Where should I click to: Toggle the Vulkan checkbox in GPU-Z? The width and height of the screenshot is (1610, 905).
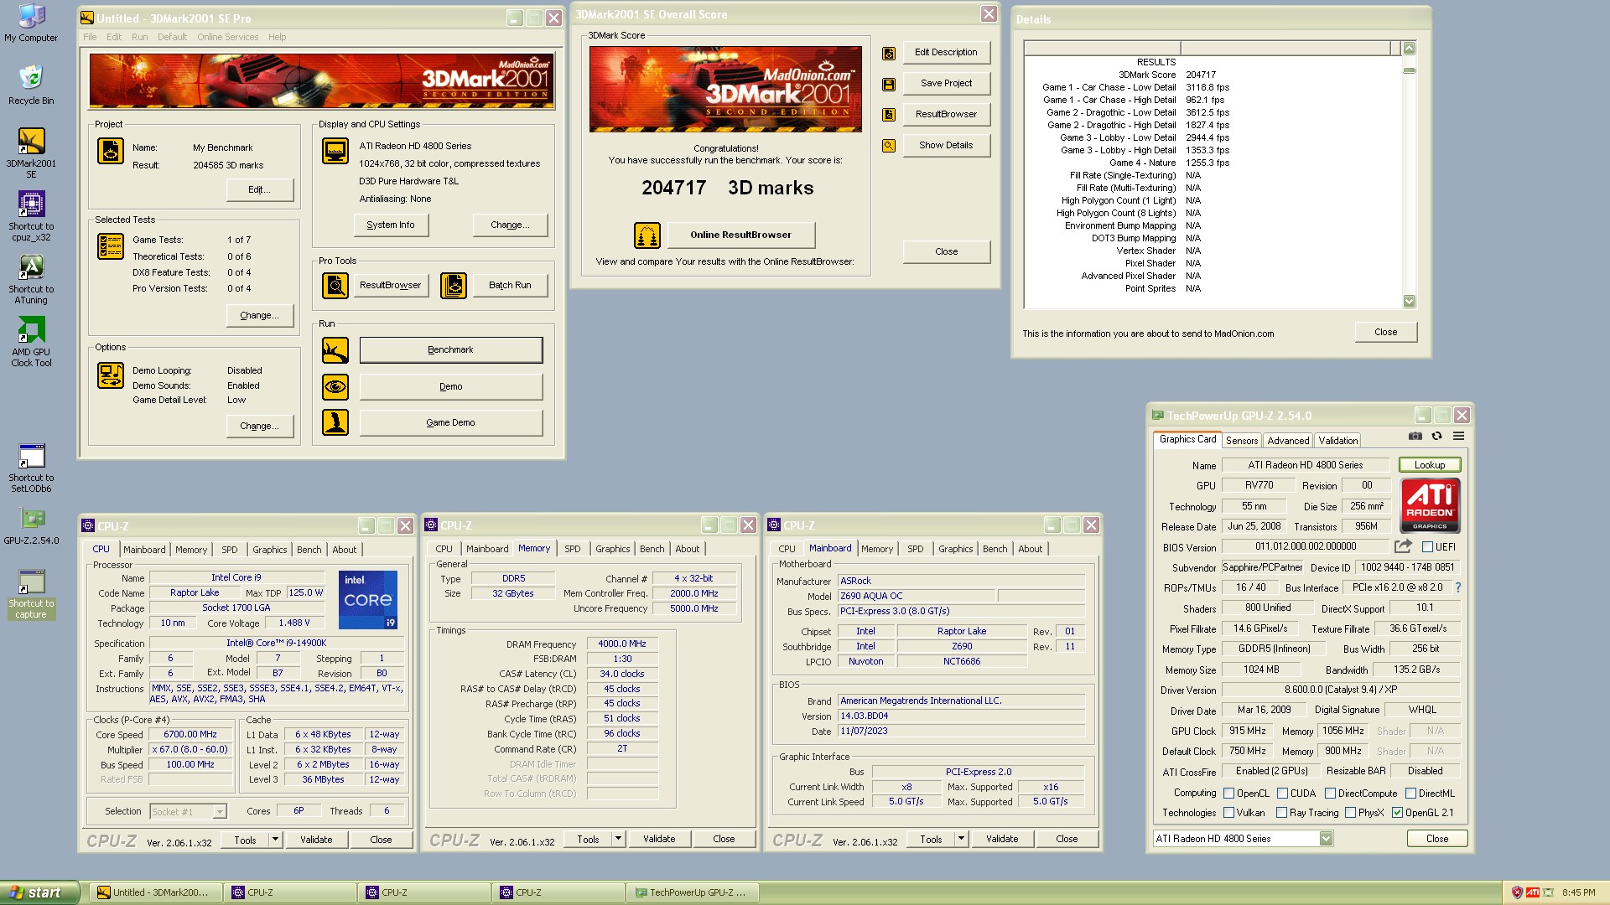(1228, 813)
